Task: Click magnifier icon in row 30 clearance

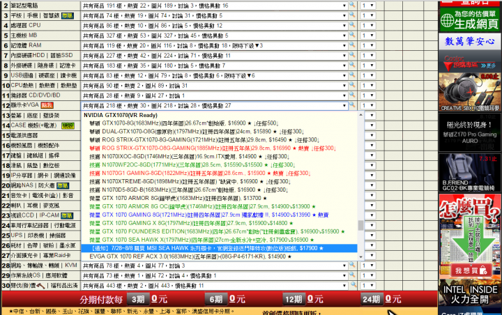Action: [x=353, y=285]
